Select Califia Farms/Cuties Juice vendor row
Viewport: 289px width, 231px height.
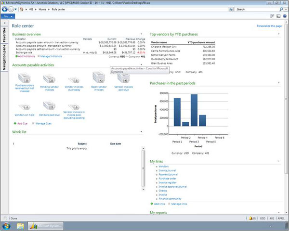[x=183, y=51]
